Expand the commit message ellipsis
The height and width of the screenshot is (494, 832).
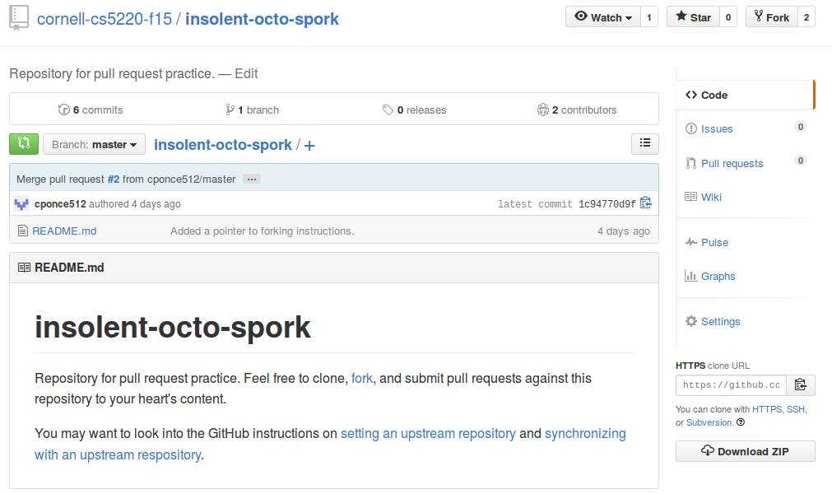(252, 179)
